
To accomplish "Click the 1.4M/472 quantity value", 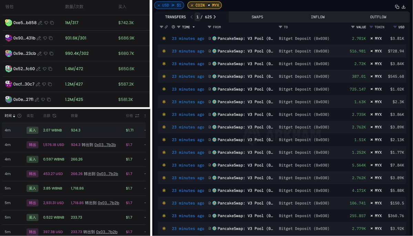I will (x=74, y=69).
